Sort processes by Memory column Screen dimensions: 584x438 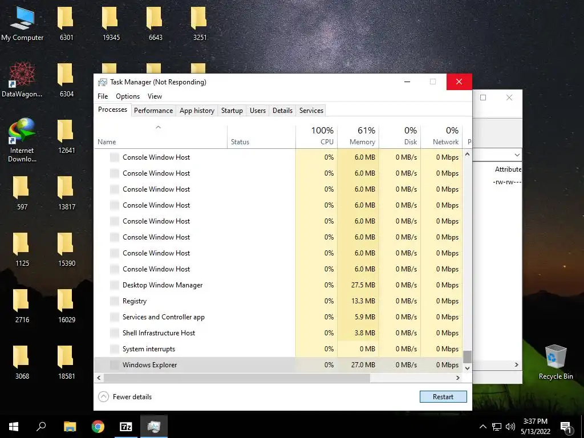(x=358, y=137)
